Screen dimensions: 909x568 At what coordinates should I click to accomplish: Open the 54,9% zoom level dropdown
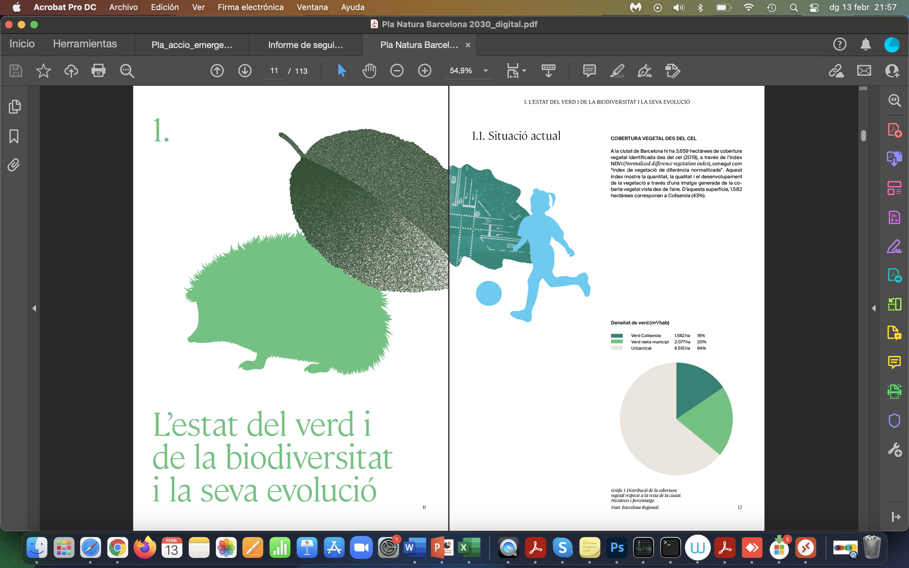pyautogui.click(x=485, y=71)
